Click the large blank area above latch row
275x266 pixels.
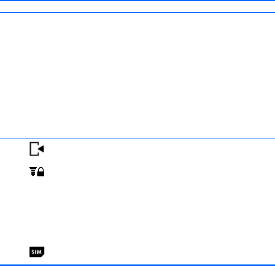tap(137, 76)
